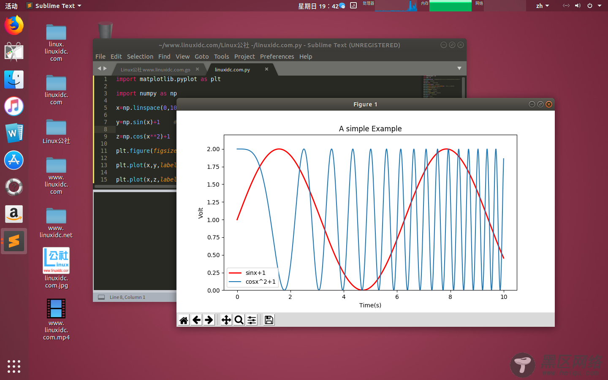608x380 pixels.
Task: Select the Pan axes tool in Figure toolbar
Action: click(x=226, y=320)
